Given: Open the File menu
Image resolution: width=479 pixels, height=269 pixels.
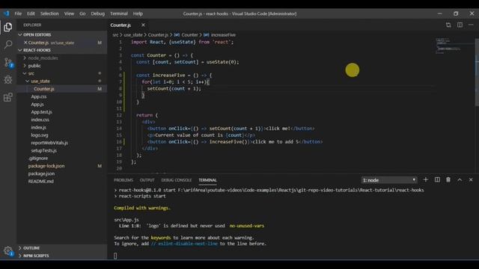Looking at the screenshot, I should coord(18,13).
